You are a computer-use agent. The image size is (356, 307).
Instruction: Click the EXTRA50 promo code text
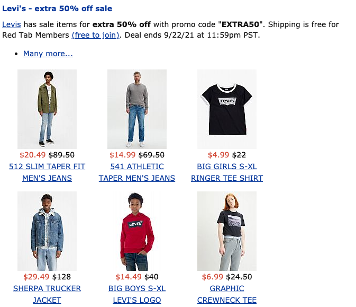tap(243, 25)
